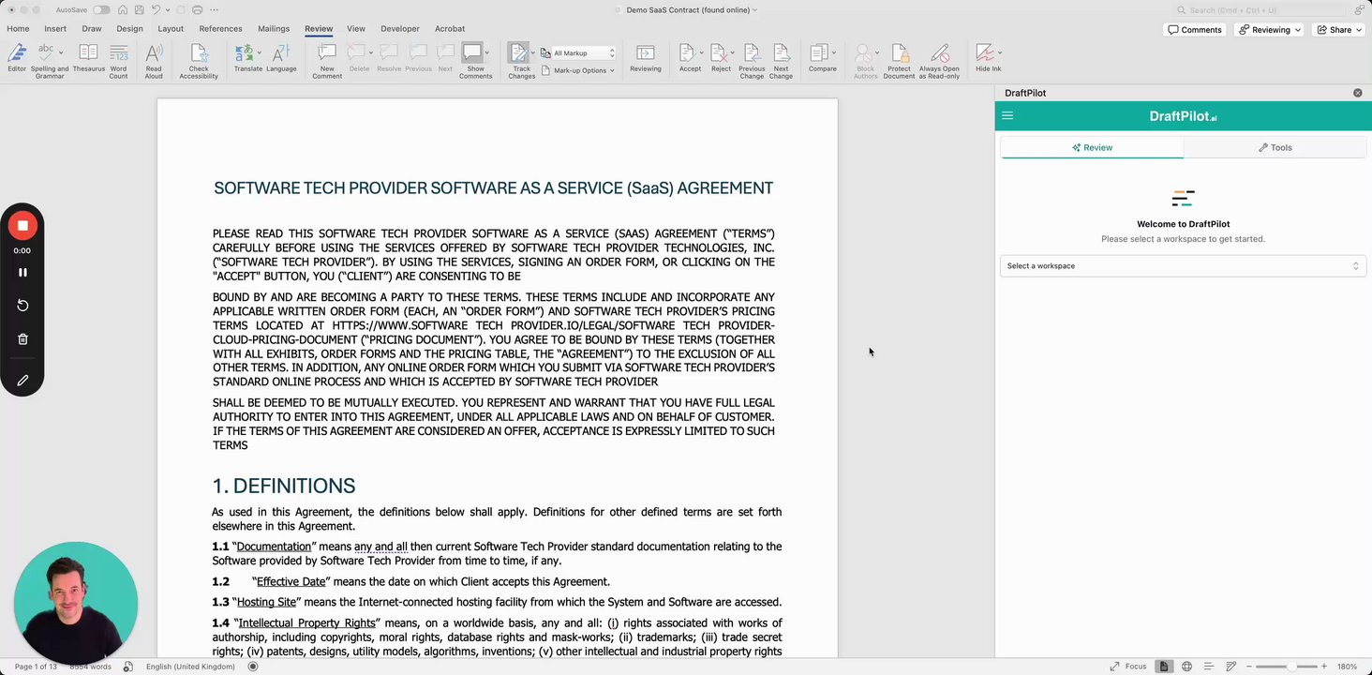Open the Language tool
The width and height of the screenshot is (1372, 675).
(x=281, y=59)
